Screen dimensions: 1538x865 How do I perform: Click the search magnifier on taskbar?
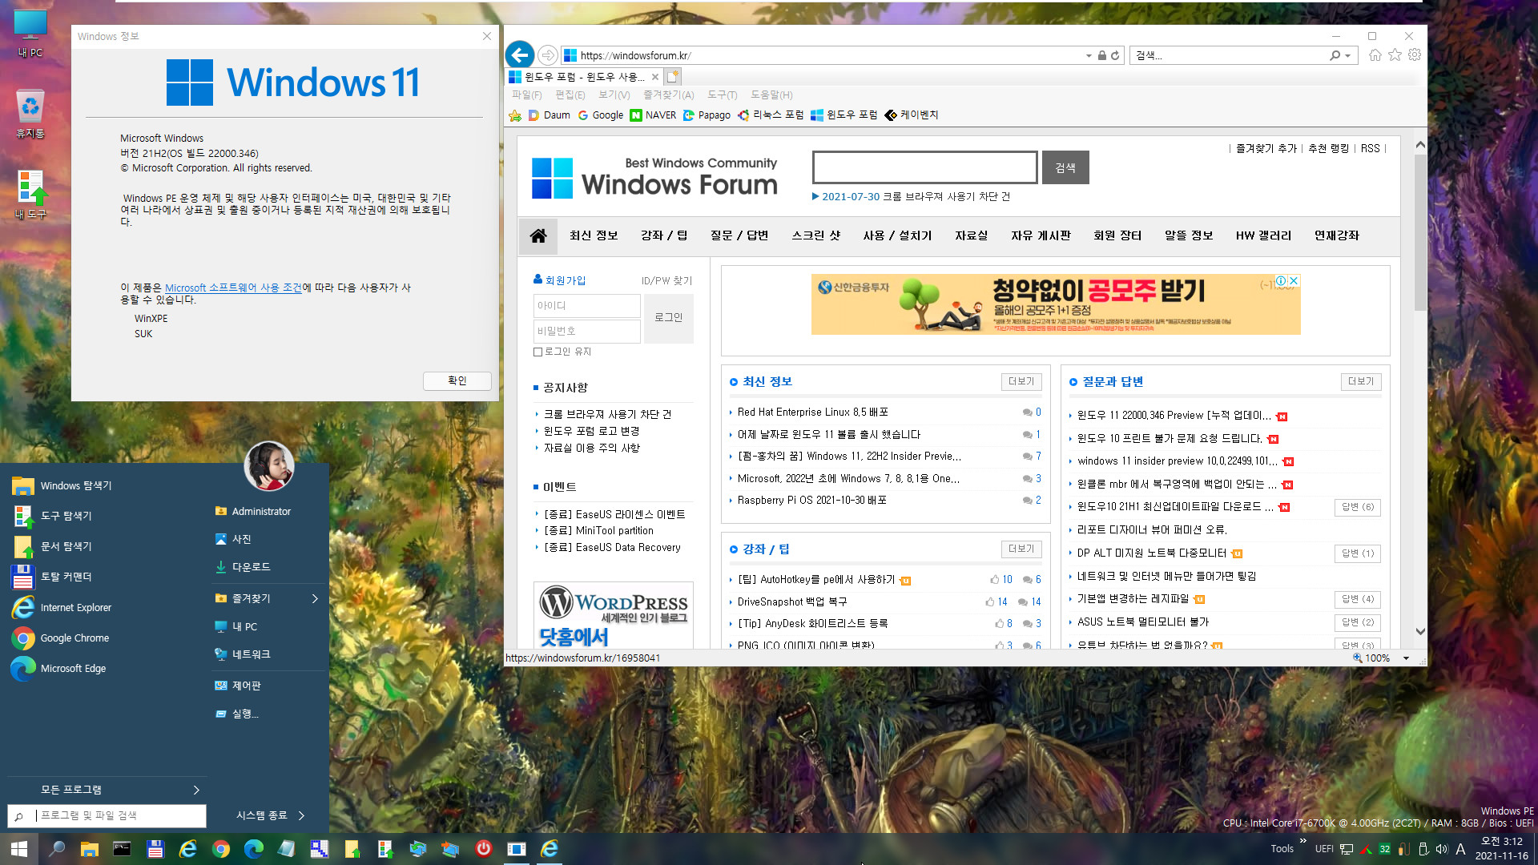(x=57, y=849)
